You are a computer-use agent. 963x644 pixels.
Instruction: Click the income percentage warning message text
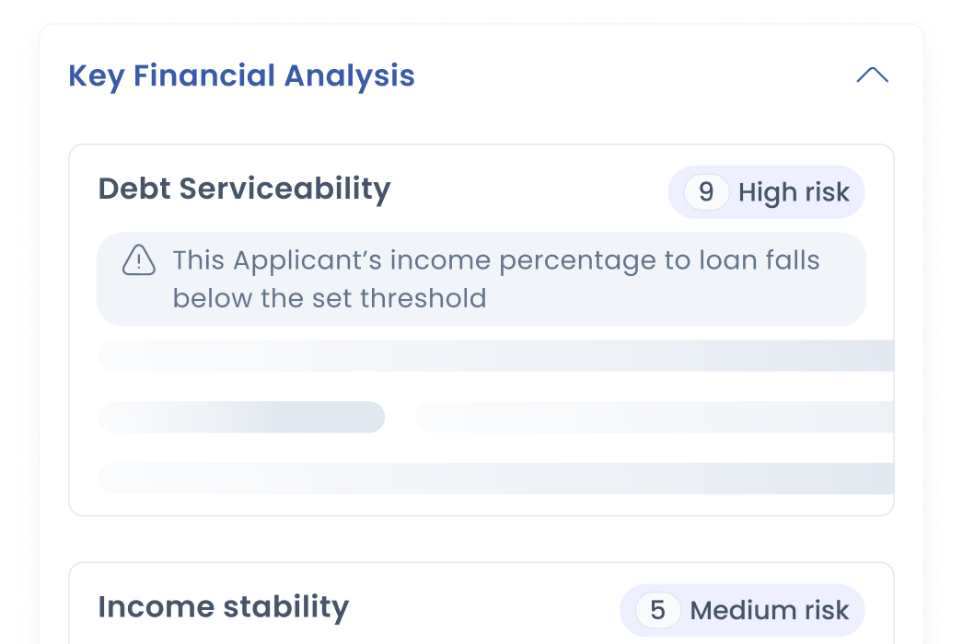(495, 260)
